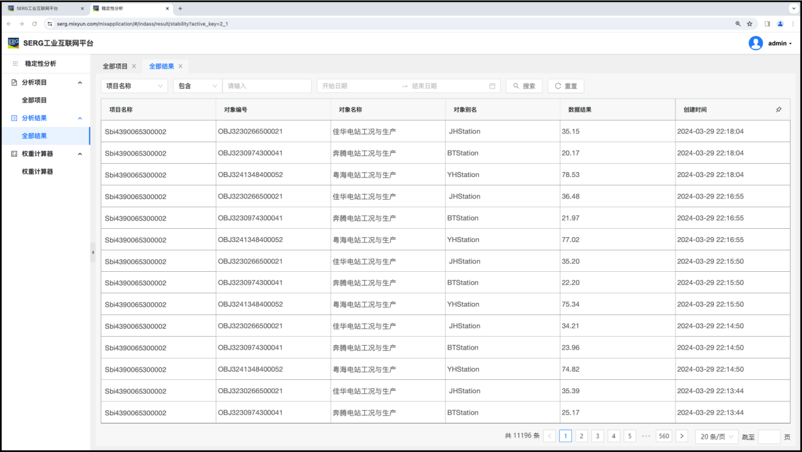Click the 请输入 search text field
This screenshot has height=452, width=802.
coord(266,86)
